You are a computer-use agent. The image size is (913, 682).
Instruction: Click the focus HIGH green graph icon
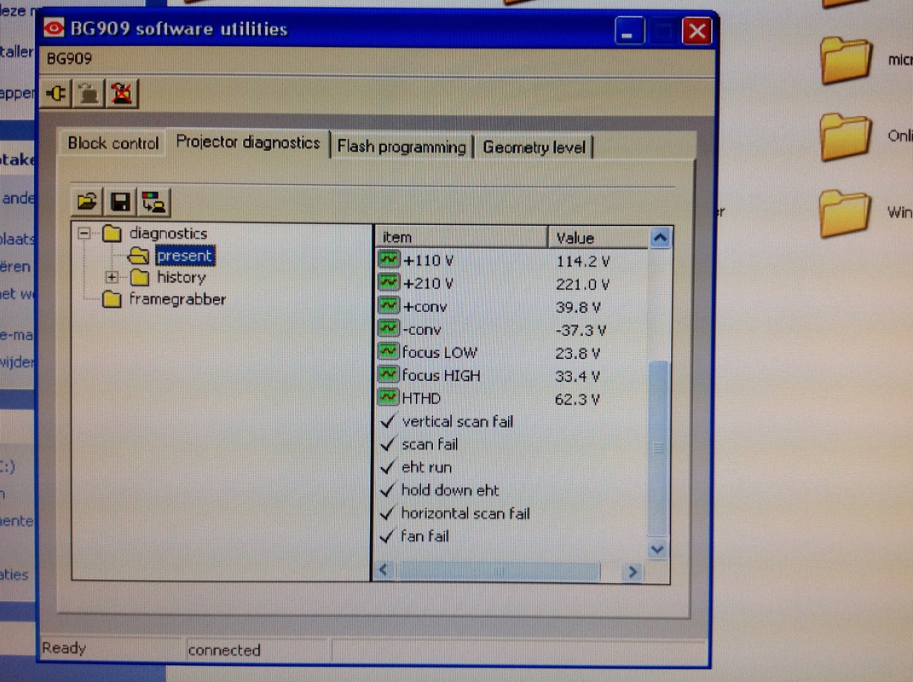(x=389, y=374)
